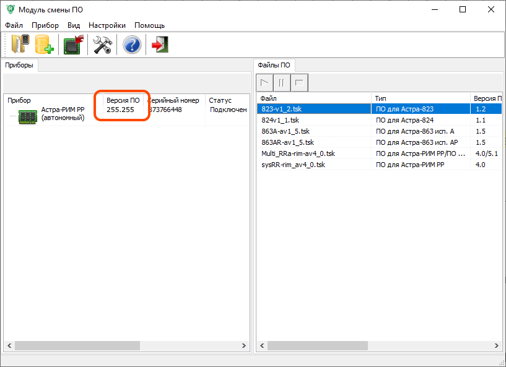This screenshot has width=506, height=367.
Task: Click the open firmware folder toolbar icon
Action: coord(20,45)
